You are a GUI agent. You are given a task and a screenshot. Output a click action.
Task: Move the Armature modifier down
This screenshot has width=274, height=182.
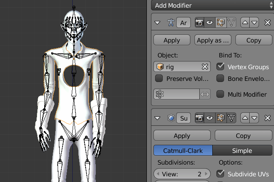pos(255,23)
